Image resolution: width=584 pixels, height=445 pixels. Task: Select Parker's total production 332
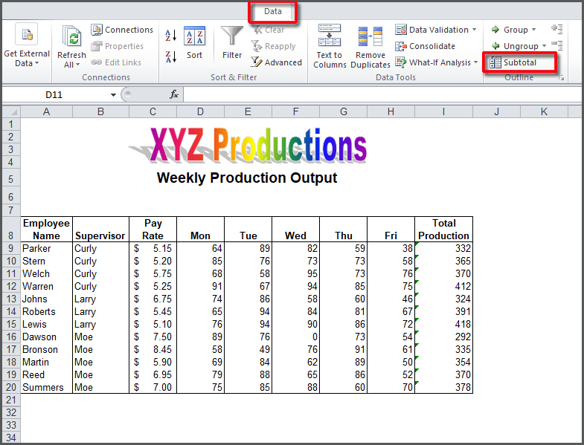(x=443, y=249)
